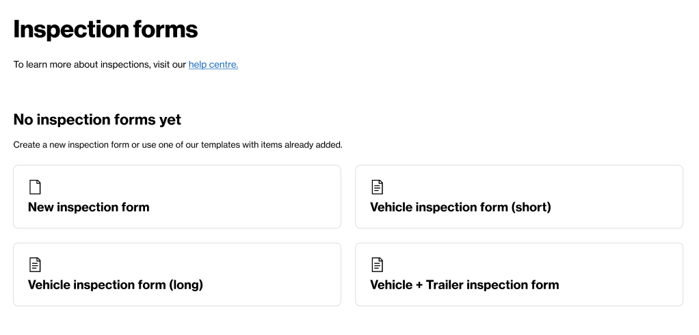Use the Vehicle + Trailer template card

[519, 274]
